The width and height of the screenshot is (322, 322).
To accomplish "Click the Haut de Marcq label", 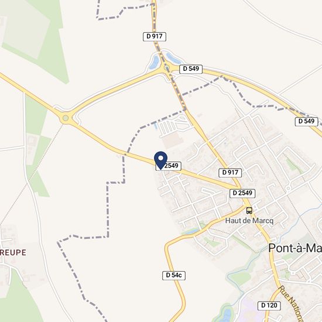I will click(249, 221).
